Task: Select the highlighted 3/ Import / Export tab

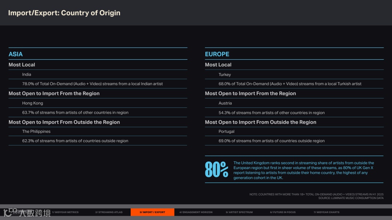Action: [152, 212]
